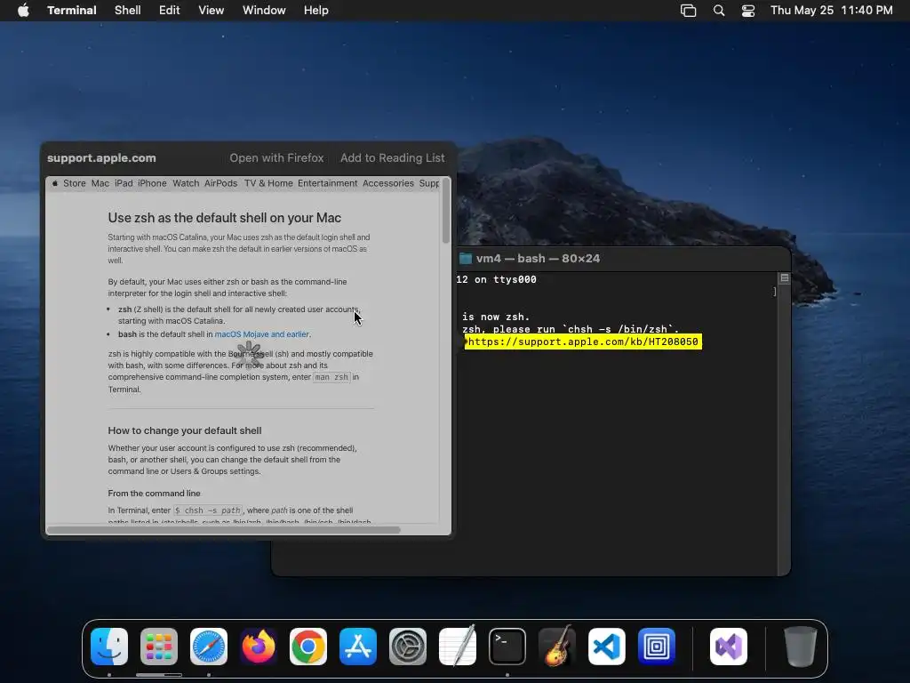Open Stage Manager icon in menu bar
The height and width of the screenshot is (683, 910).
pyautogui.click(x=689, y=11)
